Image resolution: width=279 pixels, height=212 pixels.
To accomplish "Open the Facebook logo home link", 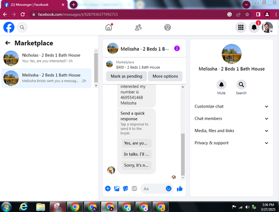I will pos(9,27).
